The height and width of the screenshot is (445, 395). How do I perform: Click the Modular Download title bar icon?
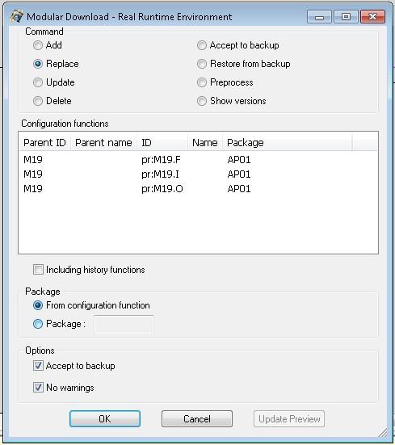16,16
